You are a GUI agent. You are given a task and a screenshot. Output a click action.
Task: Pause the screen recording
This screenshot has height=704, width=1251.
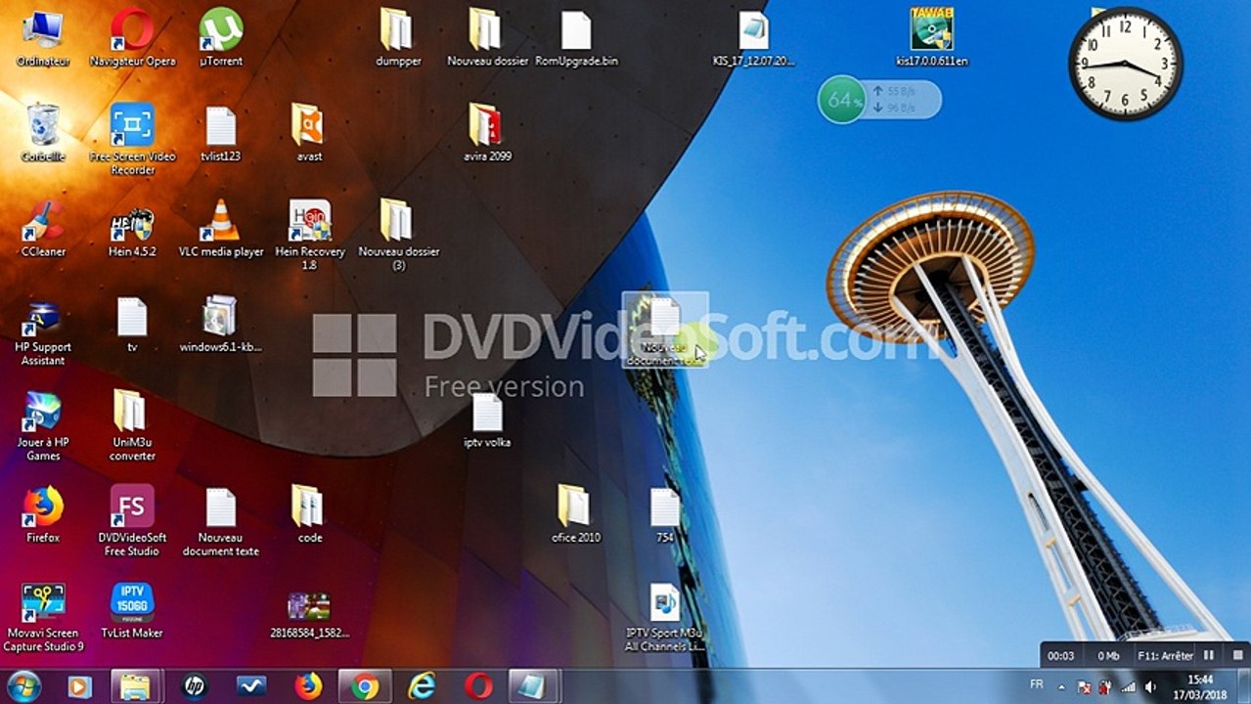[x=1209, y=655]
